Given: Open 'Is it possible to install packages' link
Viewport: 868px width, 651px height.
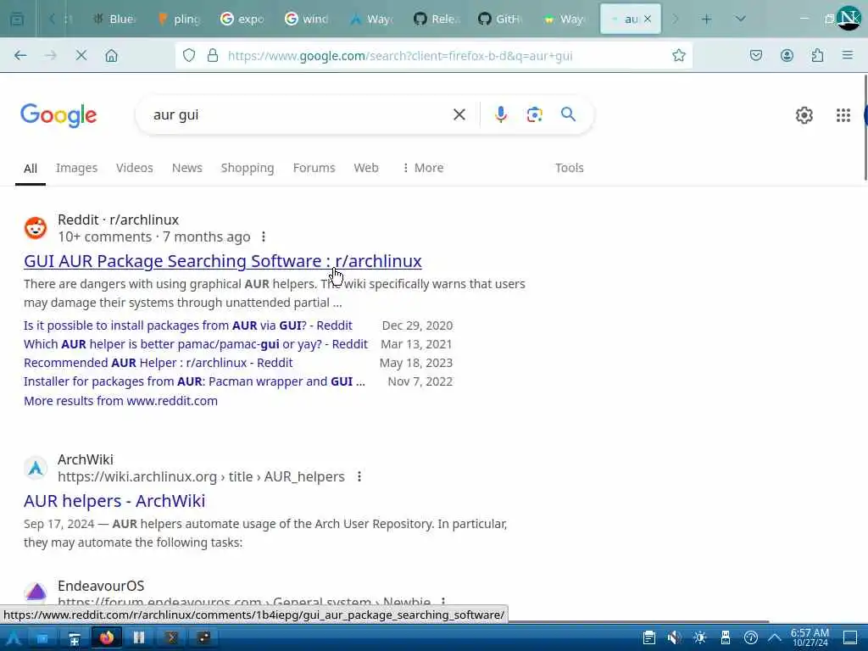Looking at the screenshot, I should (187, 325).
